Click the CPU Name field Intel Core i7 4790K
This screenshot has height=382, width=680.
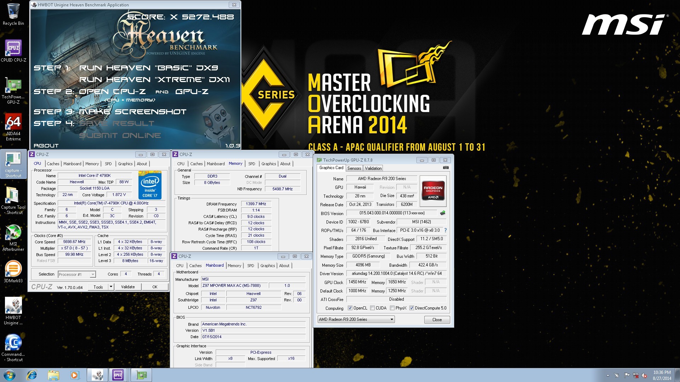click(95, 175)
